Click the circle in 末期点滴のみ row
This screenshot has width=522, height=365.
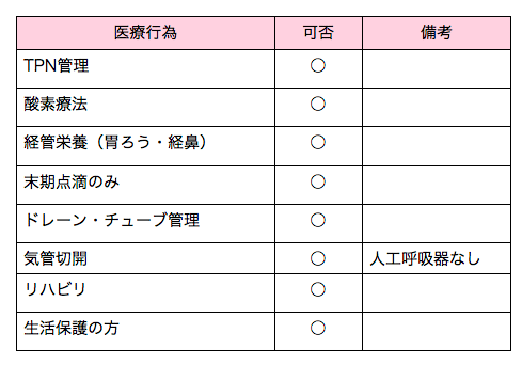[x=318, y=181]
